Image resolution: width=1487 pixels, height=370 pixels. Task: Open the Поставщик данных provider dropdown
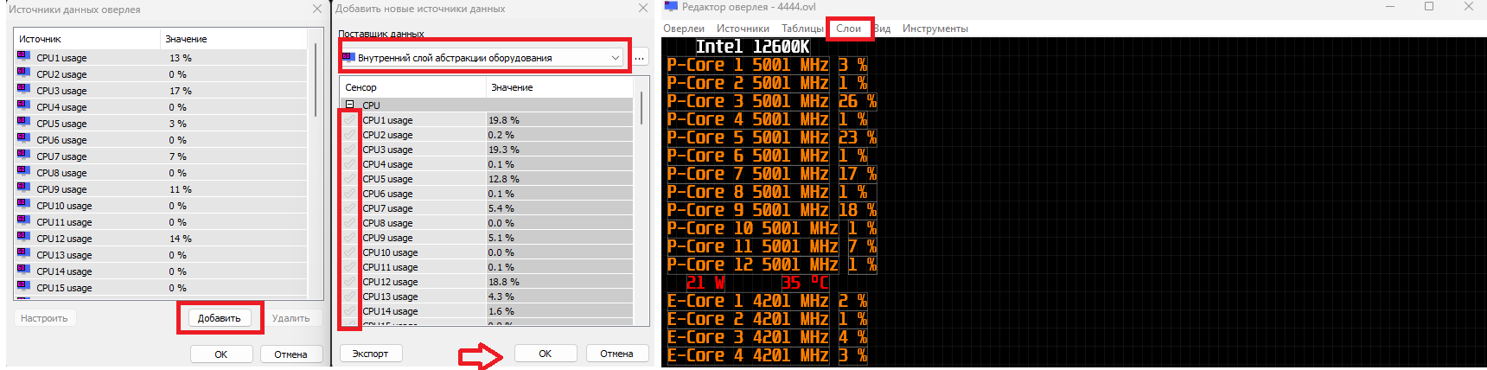click(482, 58)
